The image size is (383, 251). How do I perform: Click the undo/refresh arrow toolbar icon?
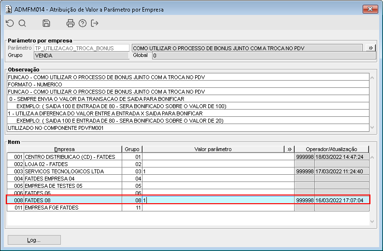(10, 23)
